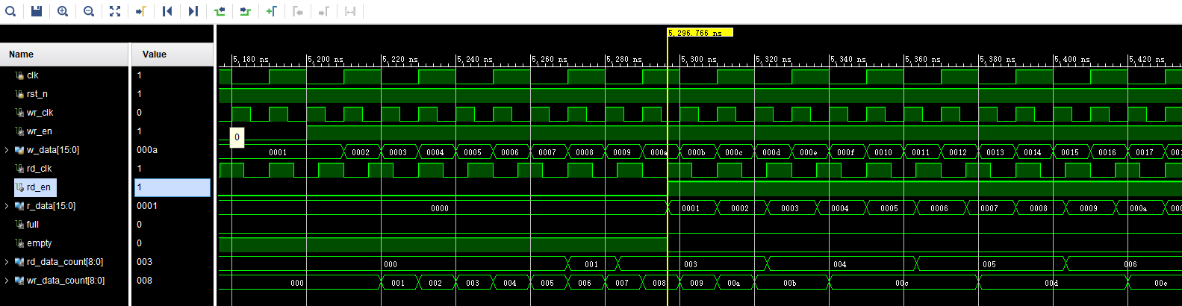Click r_data waveform segment 0004
The image size is (1182, 306).
coord(840,208)
